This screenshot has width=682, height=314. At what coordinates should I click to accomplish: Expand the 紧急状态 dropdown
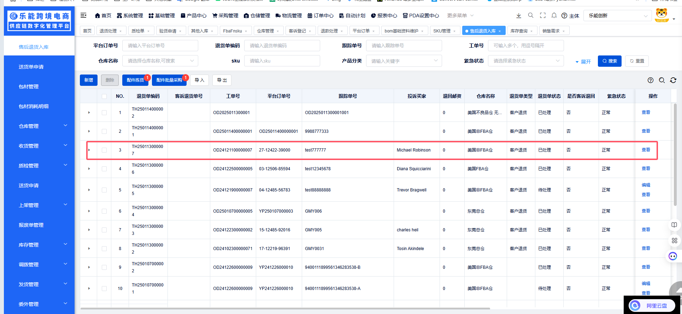coord(526,61)
